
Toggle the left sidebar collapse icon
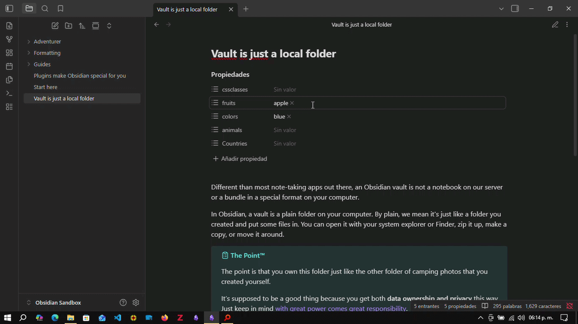9,9
